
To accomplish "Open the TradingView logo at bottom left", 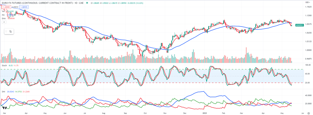I will (5, 108).
